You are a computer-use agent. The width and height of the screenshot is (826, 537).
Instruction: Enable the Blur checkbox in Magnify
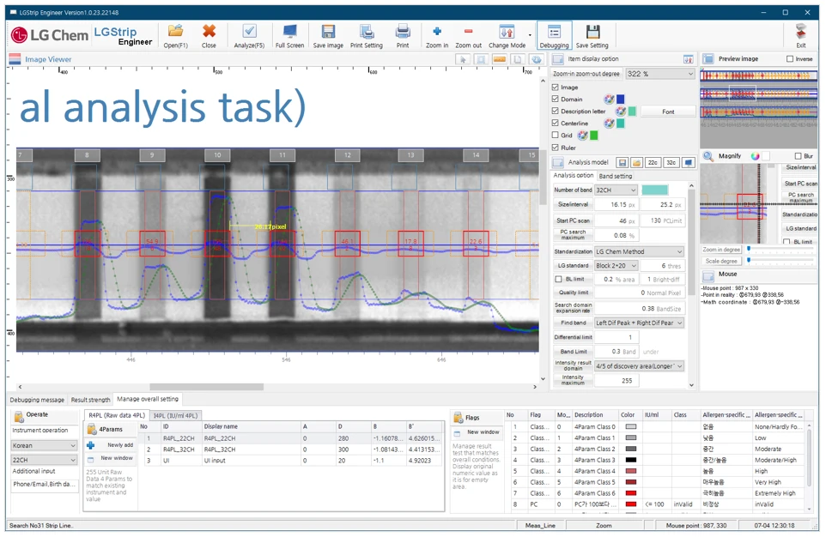pos(798,156)
